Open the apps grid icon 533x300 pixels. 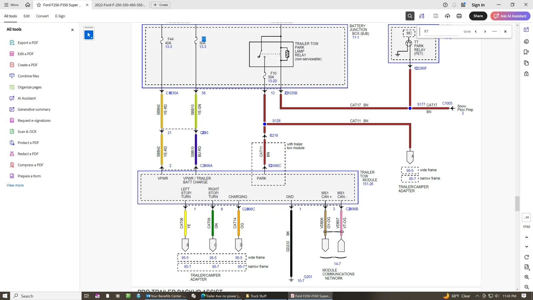pos(463,5)
